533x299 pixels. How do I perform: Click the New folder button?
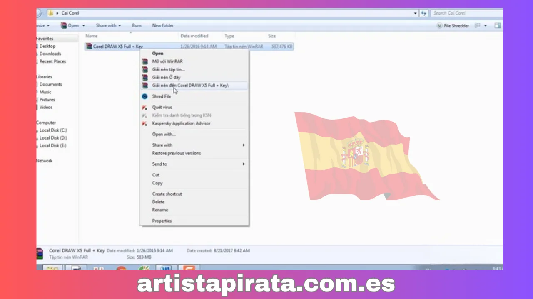click(163, 26)
